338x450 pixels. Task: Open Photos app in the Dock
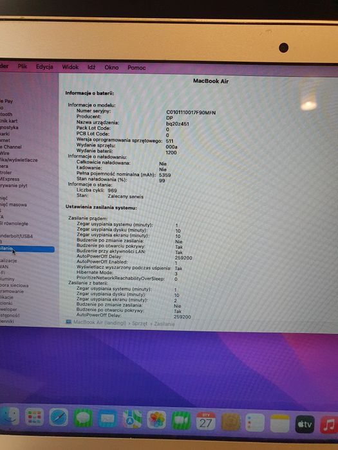(156, 420)
